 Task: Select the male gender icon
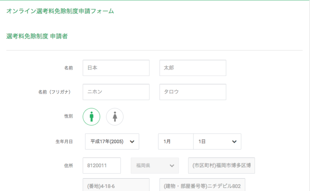pos(91,117)
